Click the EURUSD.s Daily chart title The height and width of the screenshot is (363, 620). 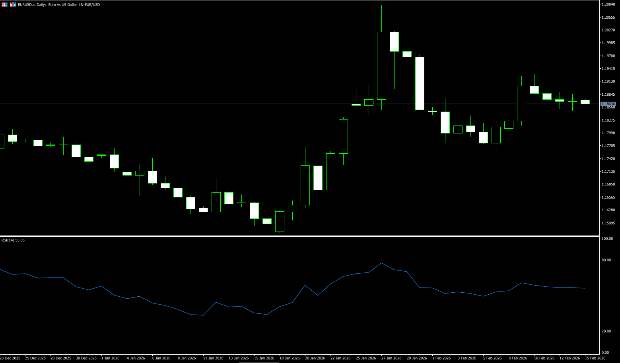(x=59, y=5)
